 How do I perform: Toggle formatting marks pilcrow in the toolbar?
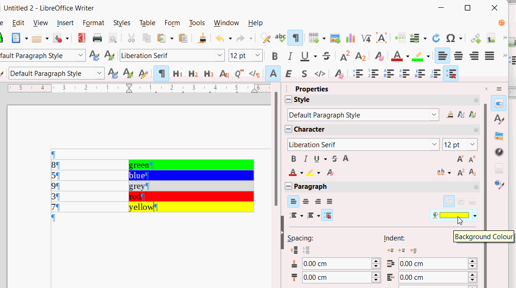click(295, 38)
